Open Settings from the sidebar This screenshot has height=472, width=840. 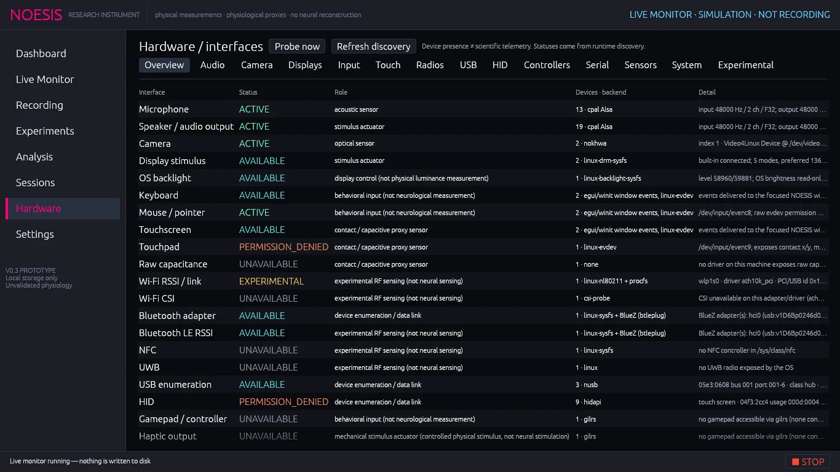point(35,234)
